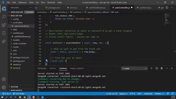
Task: Click the feedback icon in status bar
Action: pos(168,94)
